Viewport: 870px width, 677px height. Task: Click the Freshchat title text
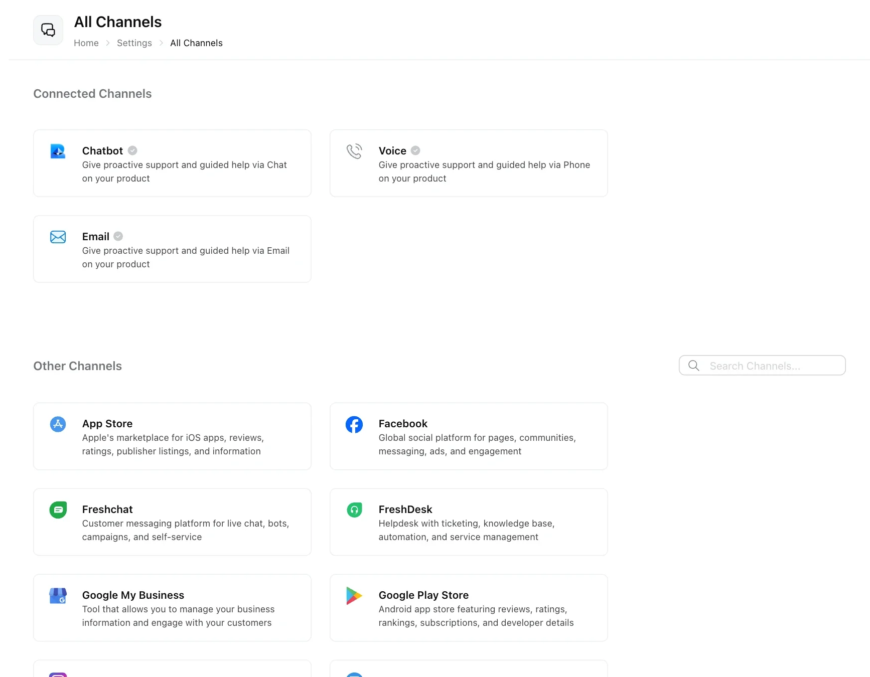(107, 510)
